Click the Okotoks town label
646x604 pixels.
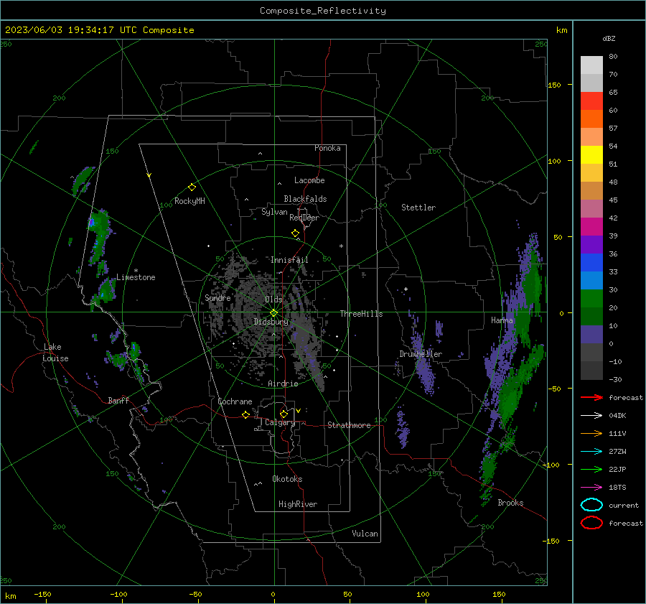click(288, 479)
